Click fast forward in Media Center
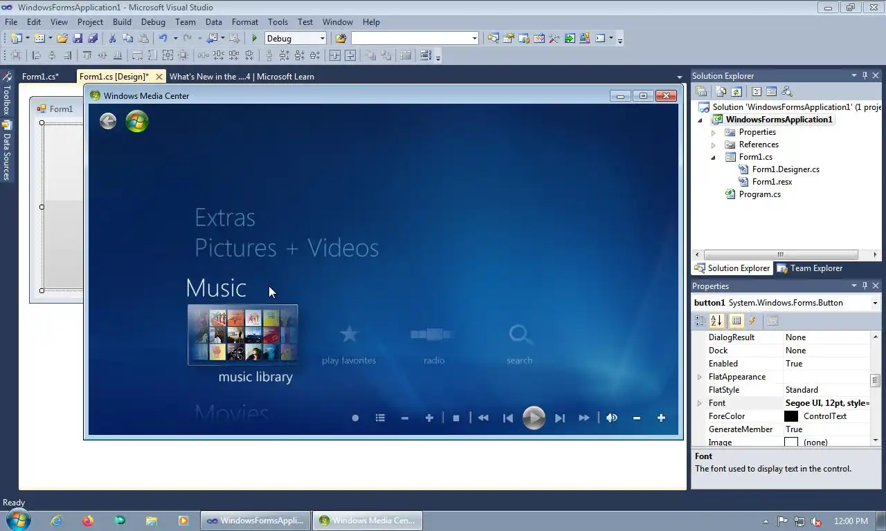The height and width of the screenshot is (531, 886). (584, 418)
